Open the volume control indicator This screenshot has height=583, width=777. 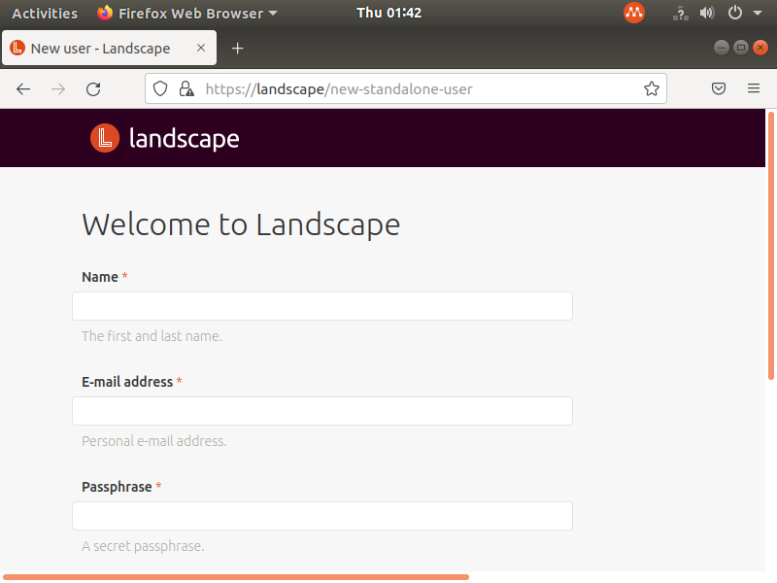[x=707, y=13]
